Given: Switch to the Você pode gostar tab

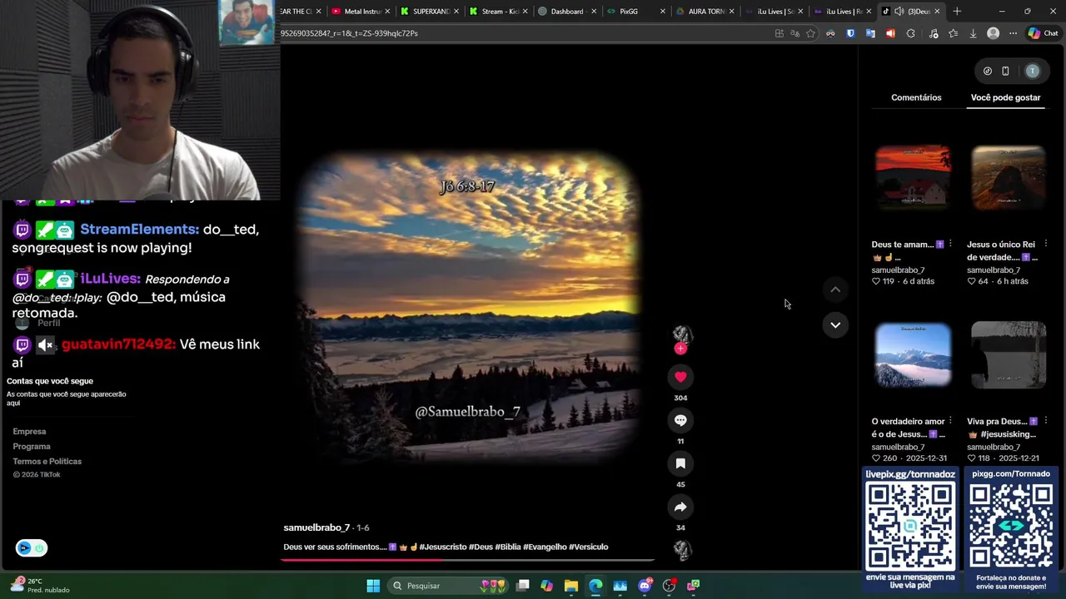Looking at the screenshot, I should coord(1005,97).
